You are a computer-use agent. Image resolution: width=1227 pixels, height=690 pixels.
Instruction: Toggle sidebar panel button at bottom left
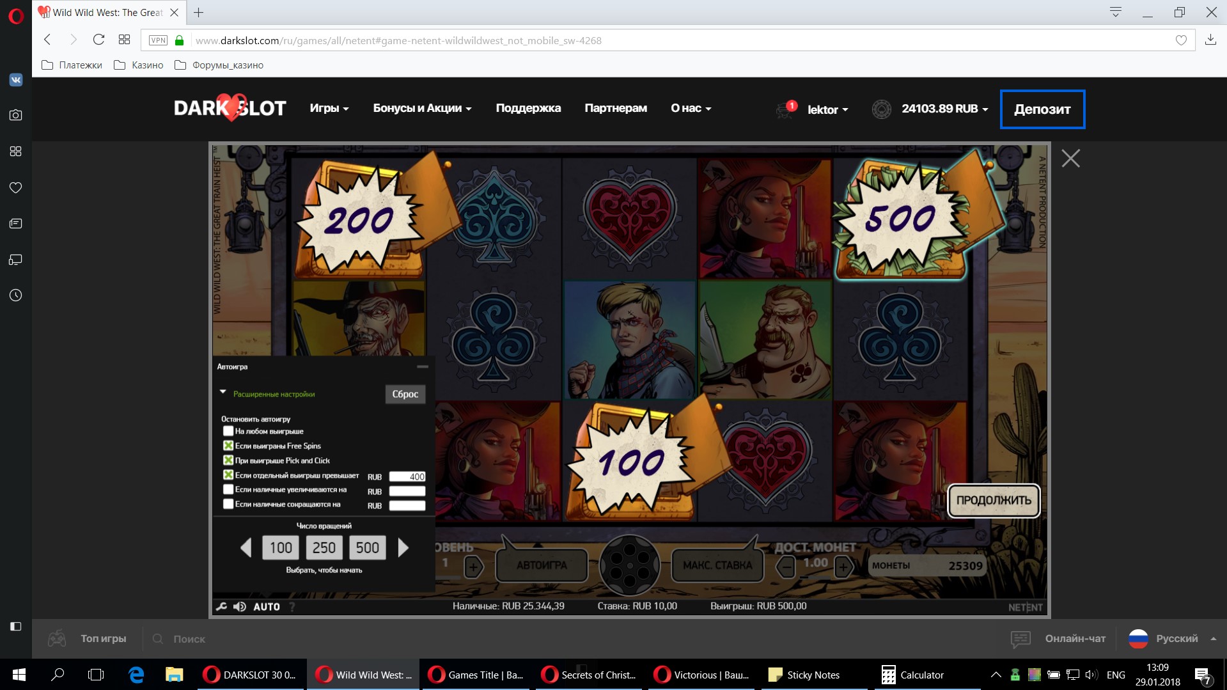pyautogui.click(x=16, y=626)
